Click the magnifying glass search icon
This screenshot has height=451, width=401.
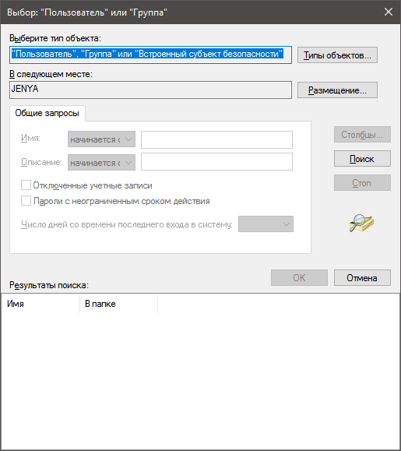click(361, 224)
